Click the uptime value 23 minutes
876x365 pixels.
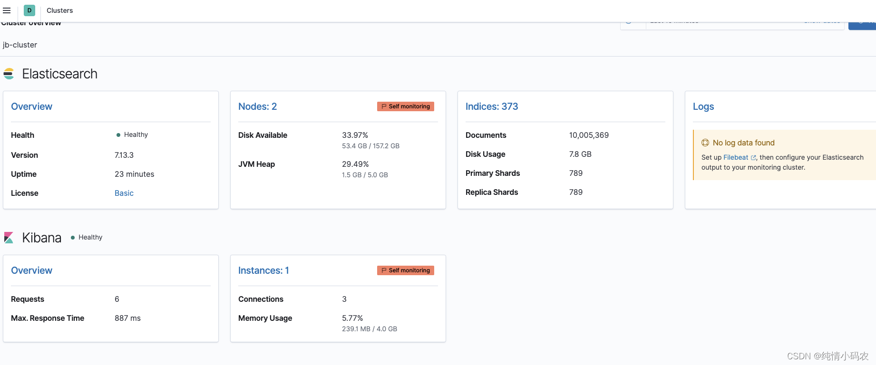pyautogui.click(x=135, y=174)
